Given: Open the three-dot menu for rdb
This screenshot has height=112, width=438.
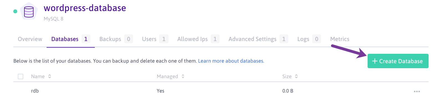Looking at the screenshot, I should coord(417,91).
